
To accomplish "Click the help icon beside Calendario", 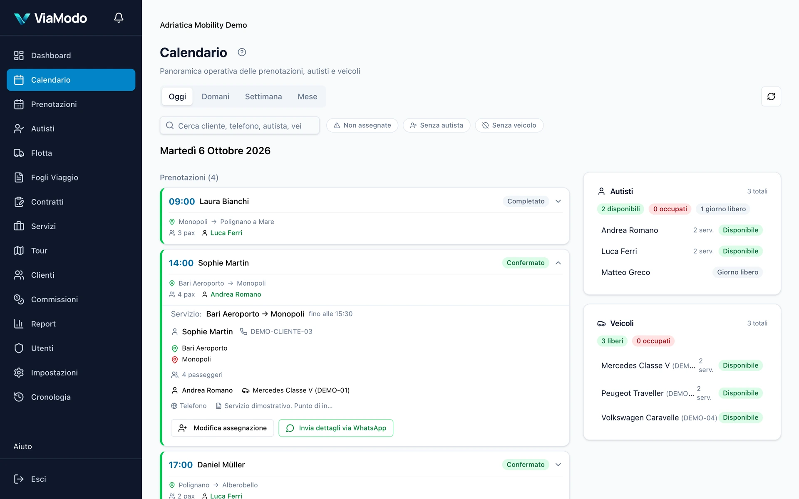I will [242, 52].
